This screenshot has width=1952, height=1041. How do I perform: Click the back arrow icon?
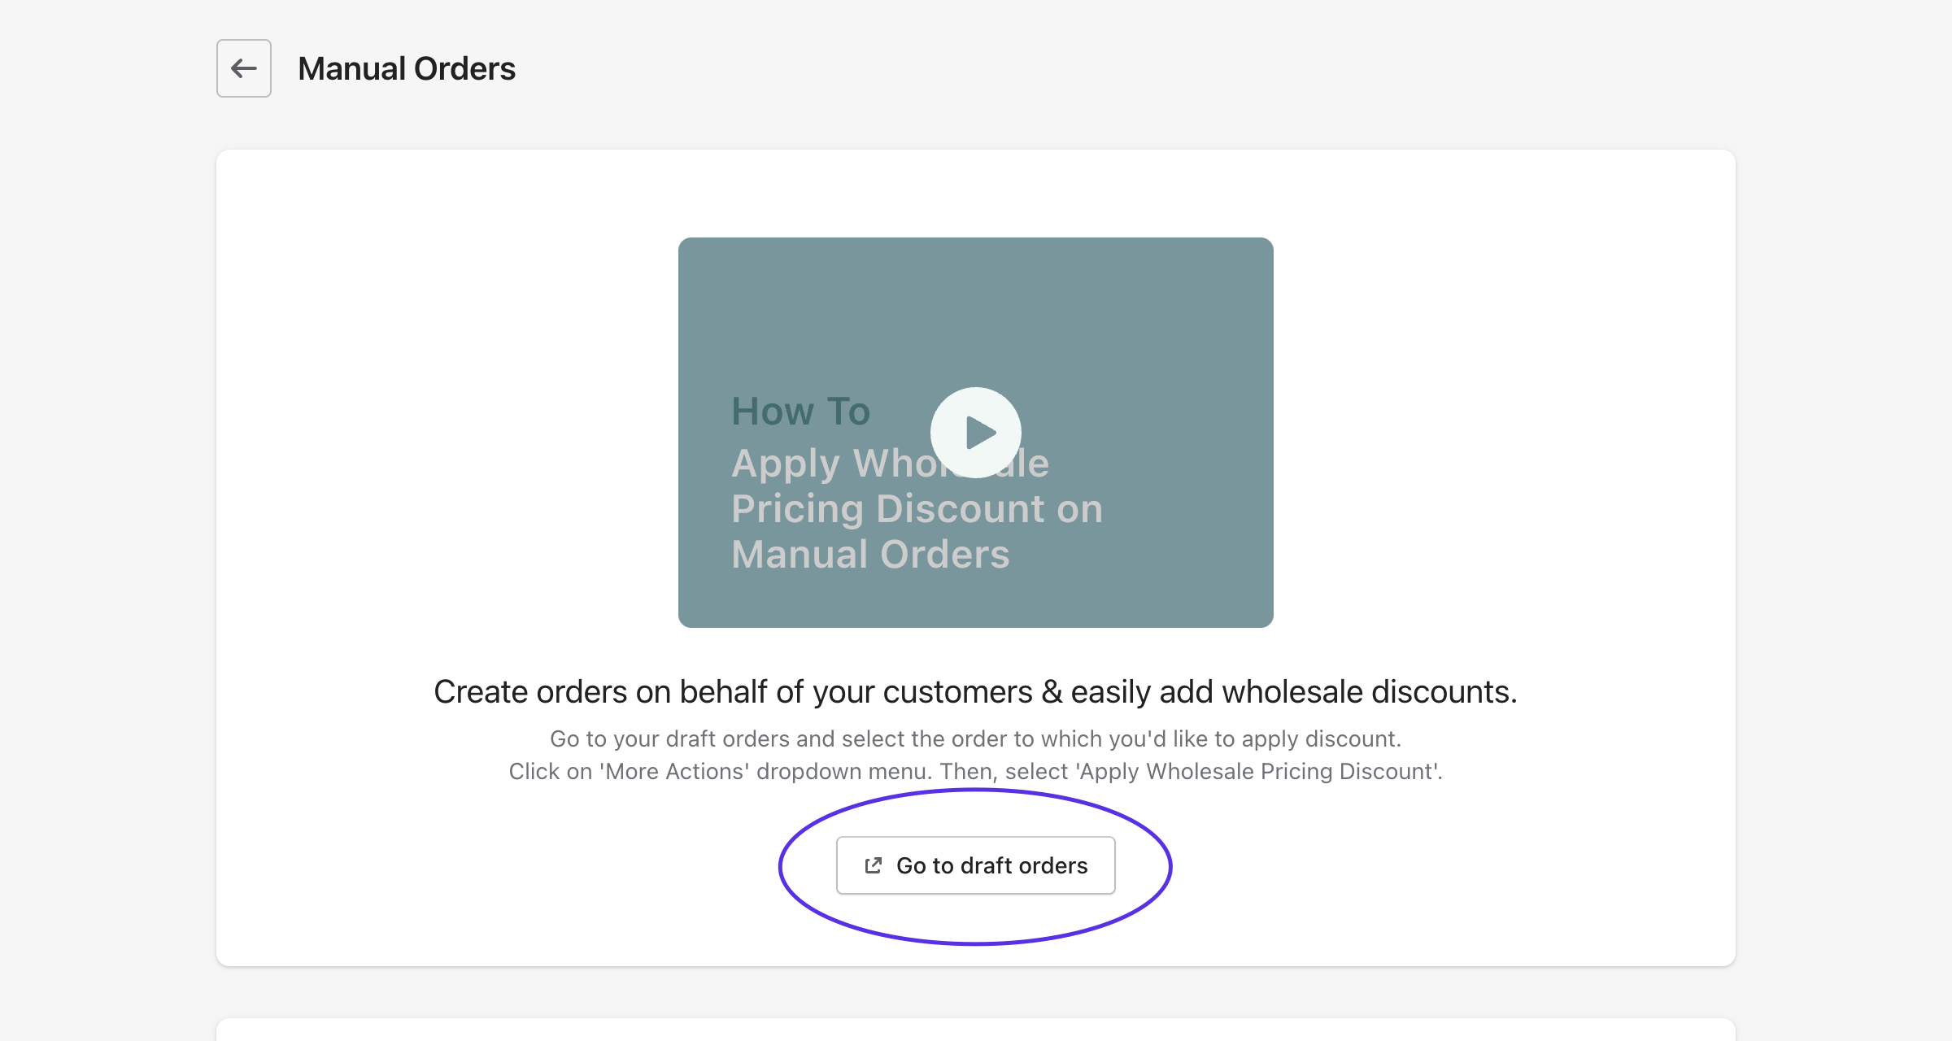[x=244, y=68]
